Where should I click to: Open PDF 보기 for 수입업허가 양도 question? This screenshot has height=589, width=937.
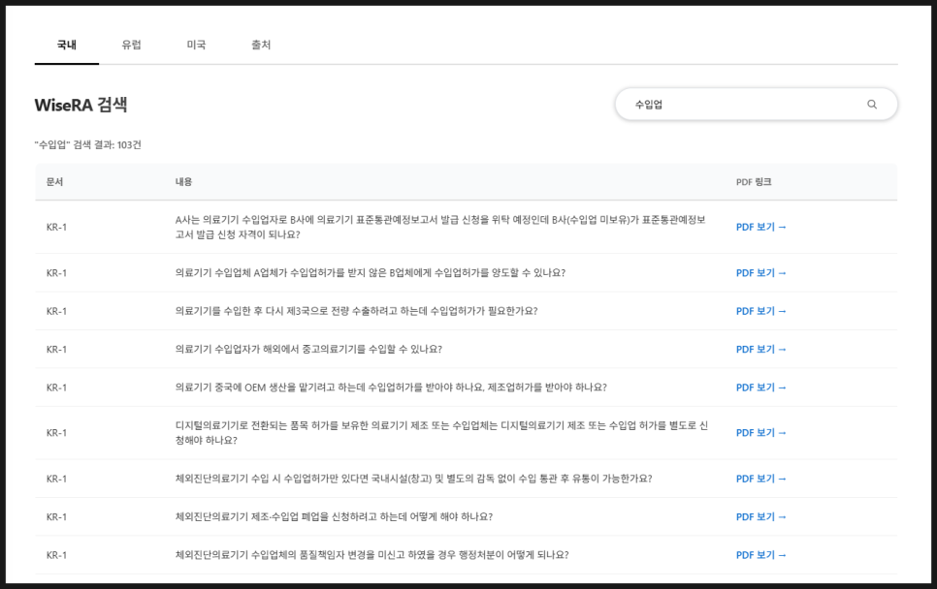coord(762,272)
